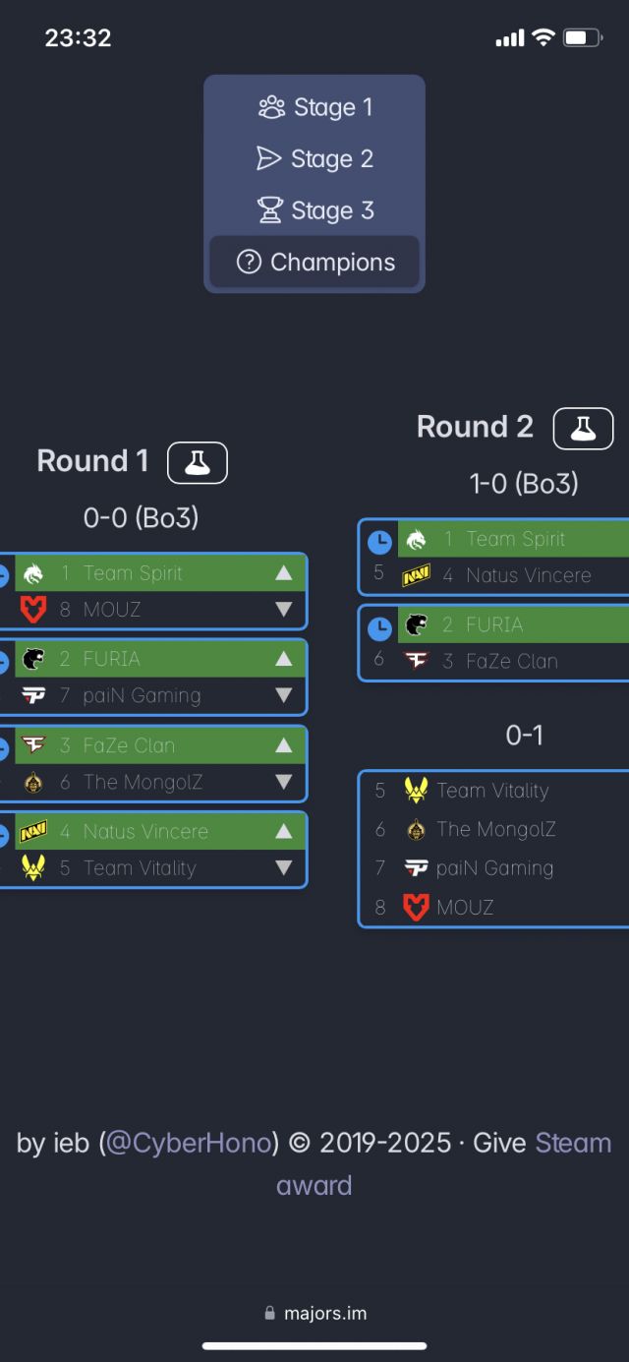Select the Stage 3 menu entry
The image size is (629, 1362).
click(x=314, y=210)
